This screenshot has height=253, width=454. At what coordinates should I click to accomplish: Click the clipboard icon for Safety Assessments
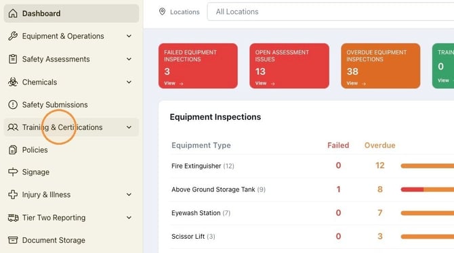pos(13,59)
